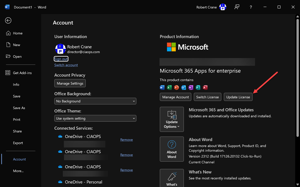Click the Help question mark icon

(x=251, y=7)
